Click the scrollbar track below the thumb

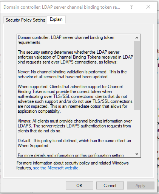[x=137, y=130]
